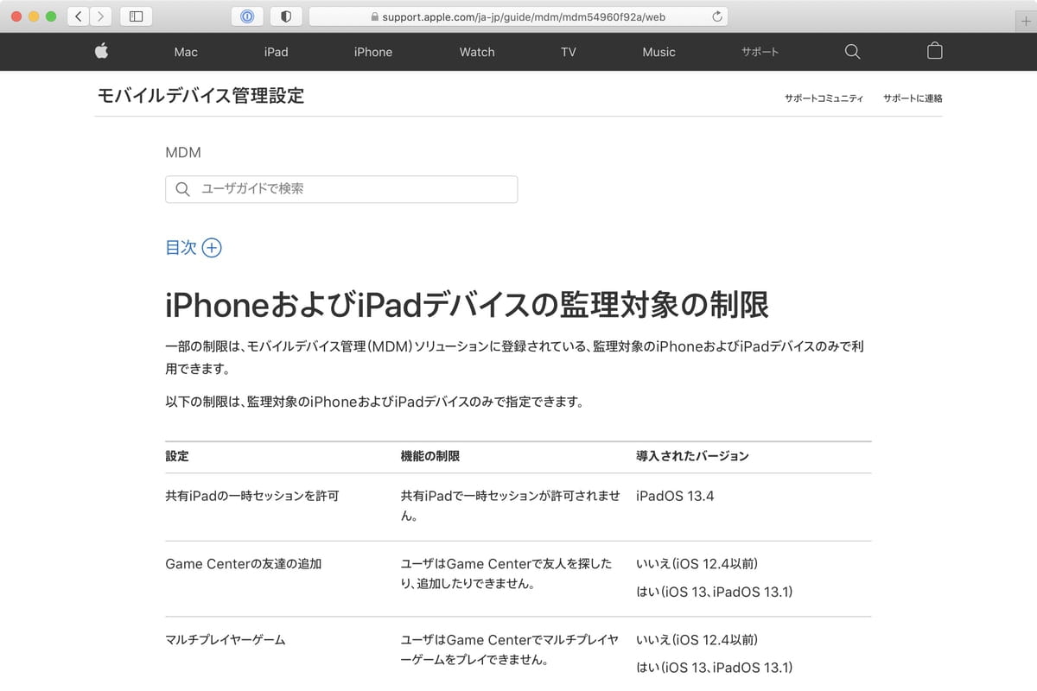Click the iPadOS 13.4 version cell
This screenshot has width=1037, height=691.
pos(675,497)
